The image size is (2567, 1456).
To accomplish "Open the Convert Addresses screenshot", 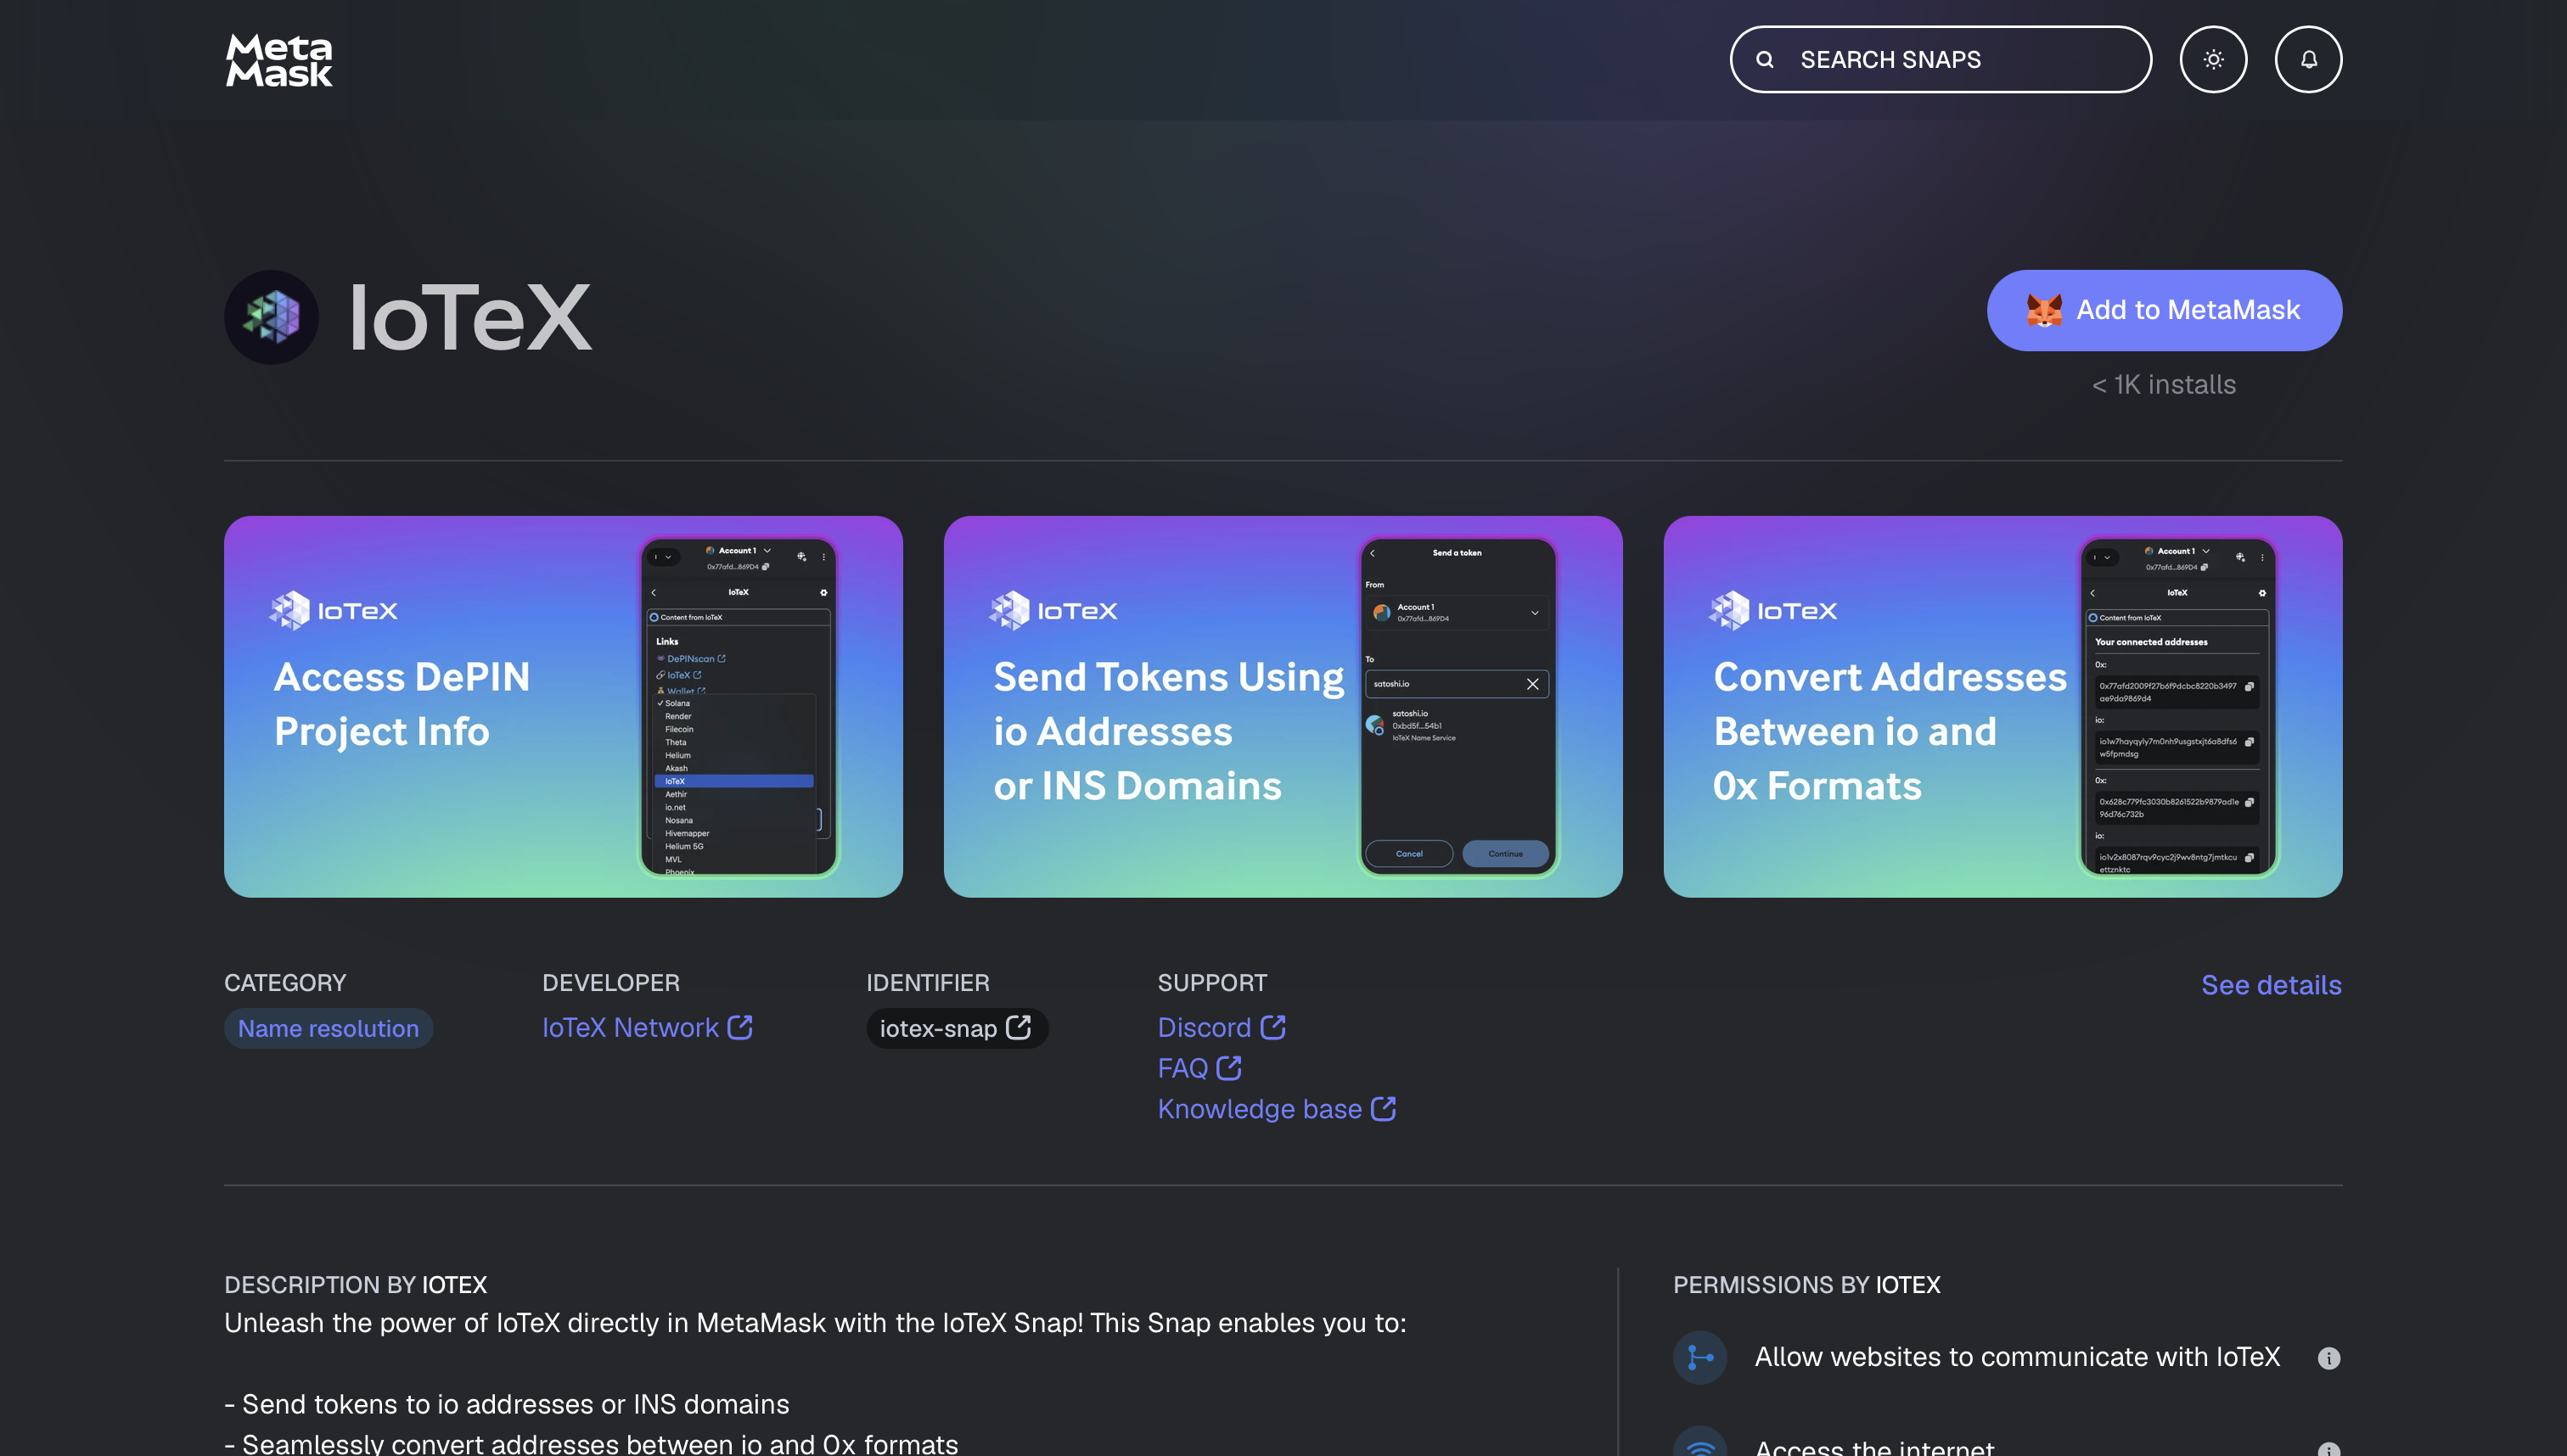I will 2002,706.
